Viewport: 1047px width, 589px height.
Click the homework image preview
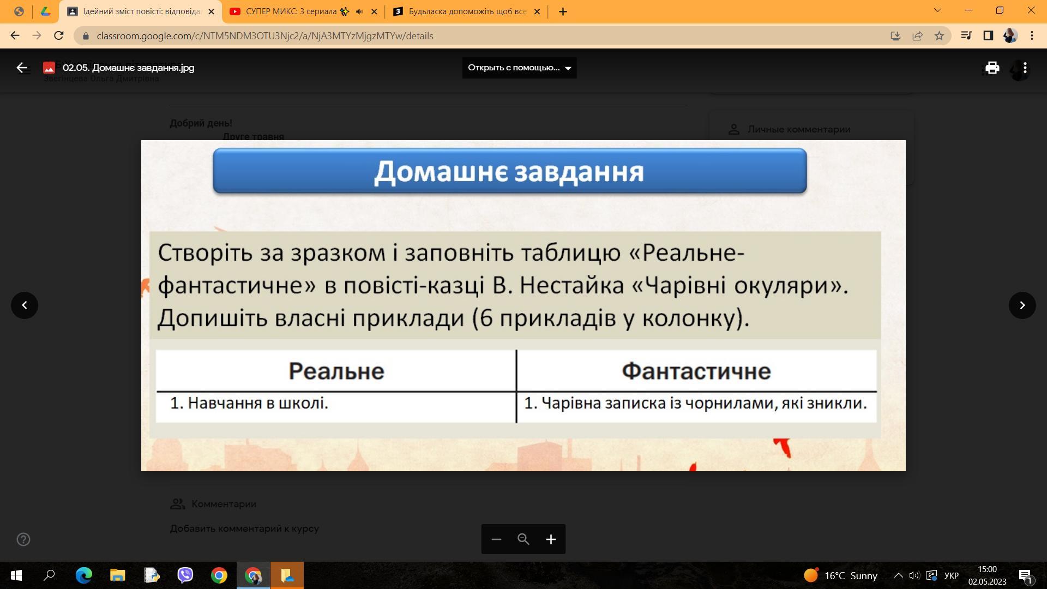tap(523, 305)
